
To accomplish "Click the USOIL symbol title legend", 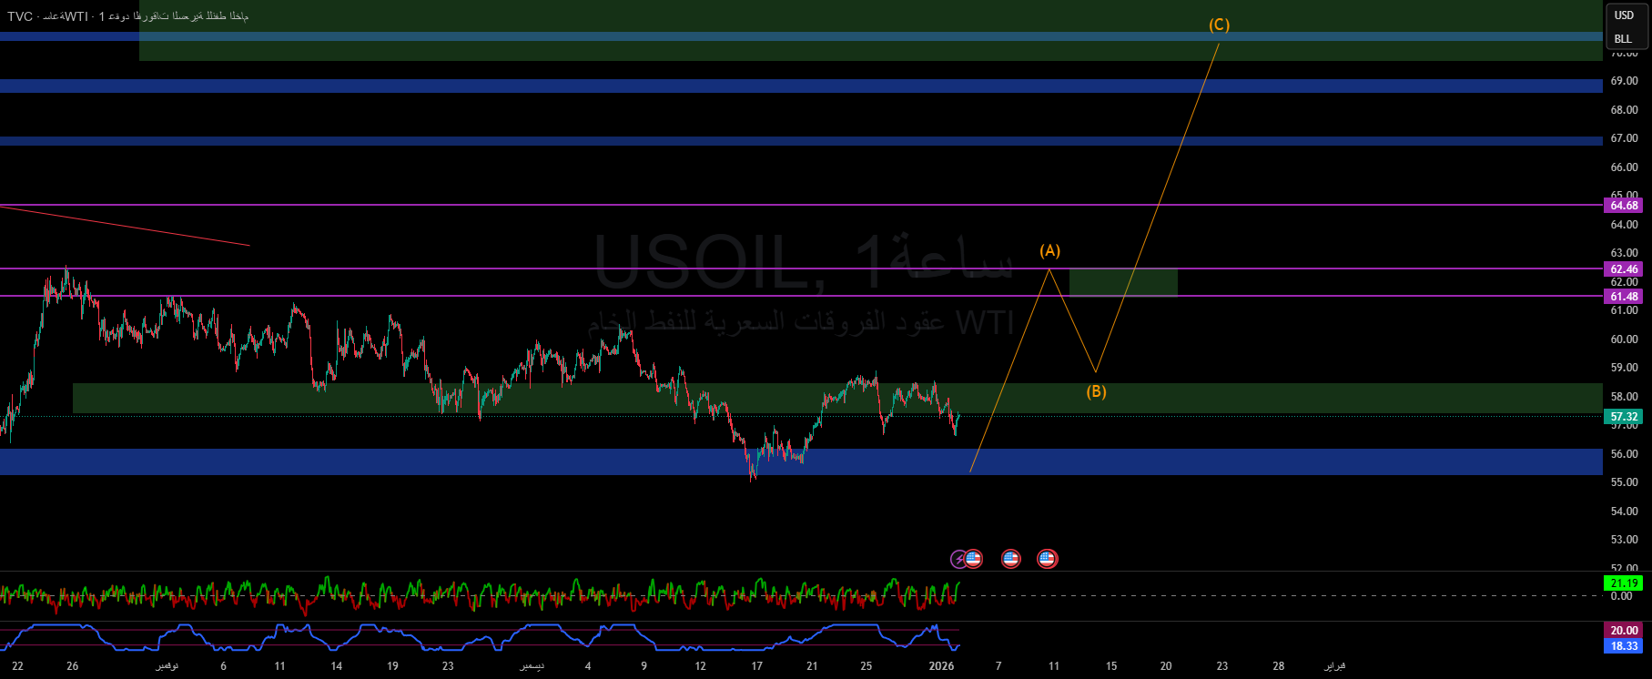I will click(127, 16).
